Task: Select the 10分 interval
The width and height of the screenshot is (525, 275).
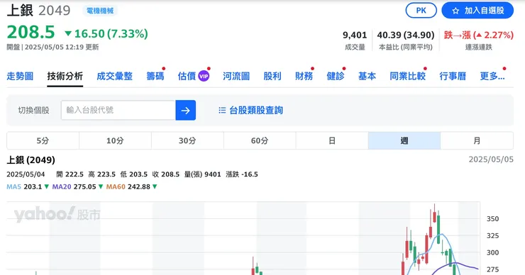Action: coord(115,140)
